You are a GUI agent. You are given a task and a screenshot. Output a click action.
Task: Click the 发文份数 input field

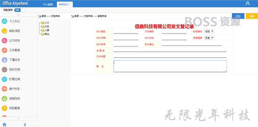[x=174, y=38]
